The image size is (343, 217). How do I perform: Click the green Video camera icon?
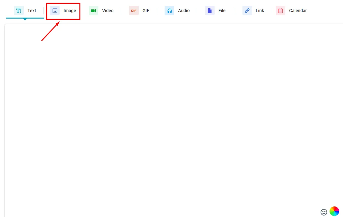94,11
